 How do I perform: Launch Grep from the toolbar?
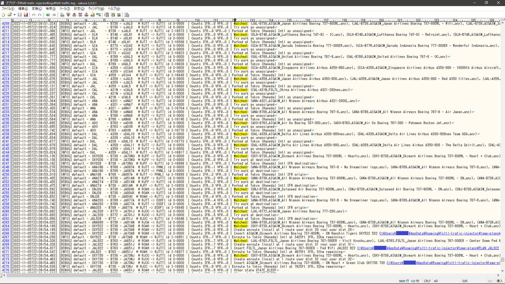pyautogui.click(x=92, y=15)
